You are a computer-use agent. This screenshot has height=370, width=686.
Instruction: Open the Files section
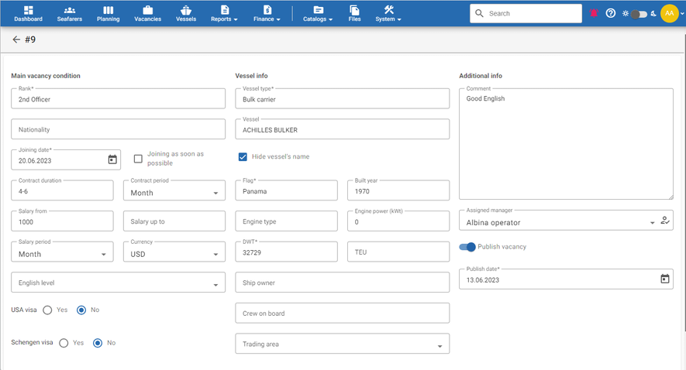[x=354, y=13]
